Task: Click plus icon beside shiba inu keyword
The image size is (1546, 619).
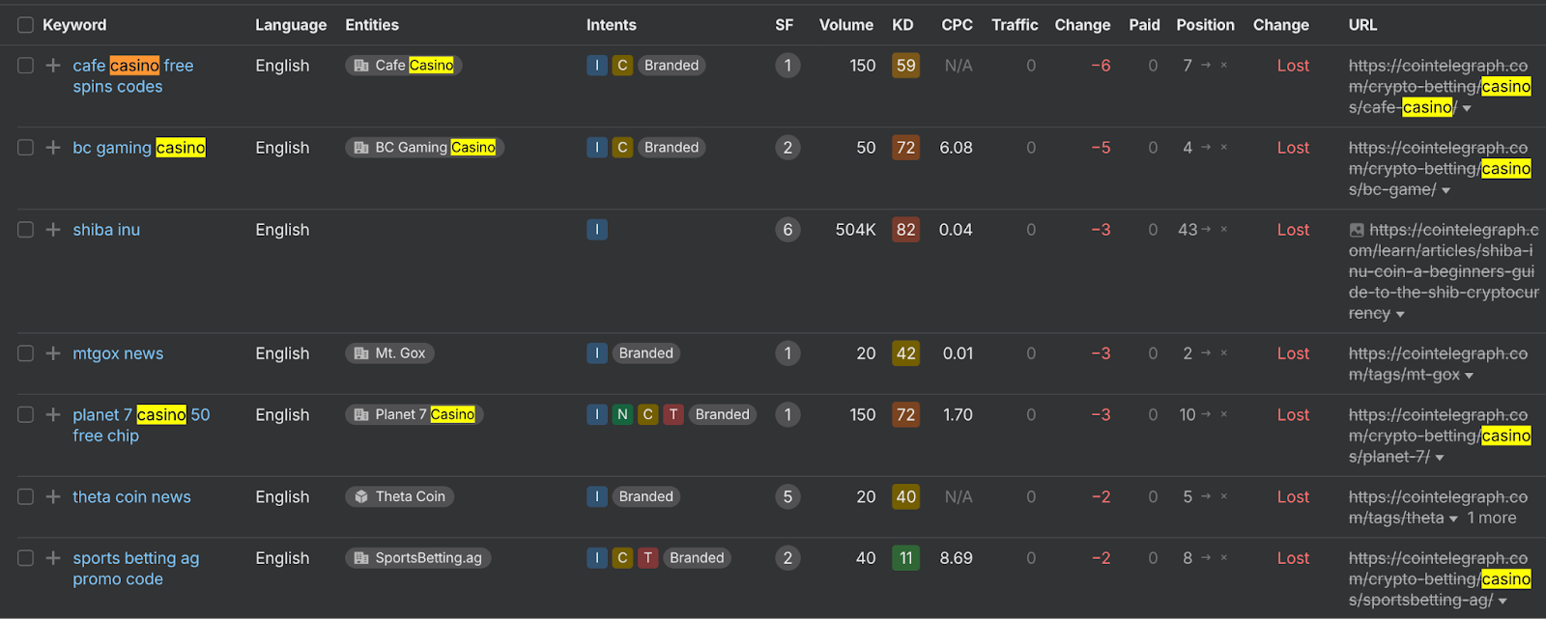Action: tap(53, 230)
